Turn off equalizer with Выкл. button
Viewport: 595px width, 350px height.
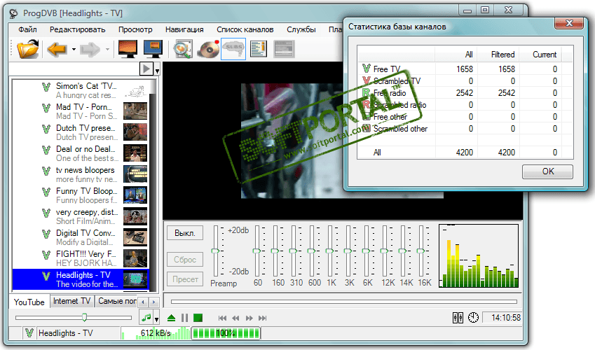coord(185,233)
